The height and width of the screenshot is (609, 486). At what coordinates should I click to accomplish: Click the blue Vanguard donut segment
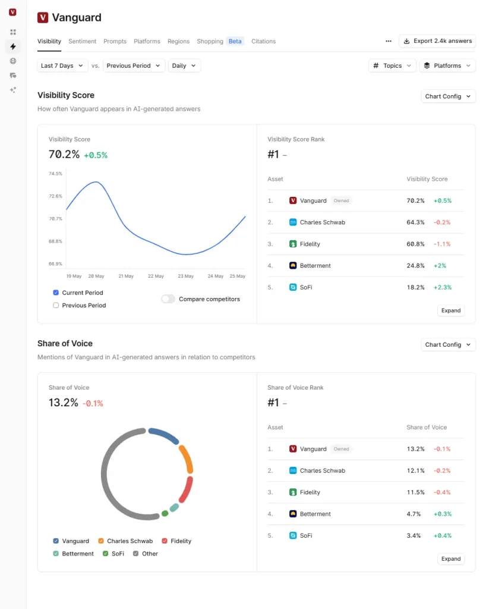point(165,434)
